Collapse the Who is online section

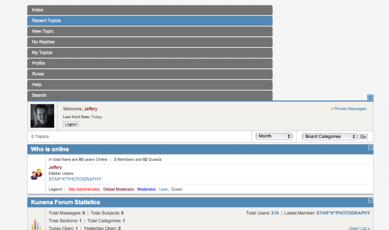(370, 148)
